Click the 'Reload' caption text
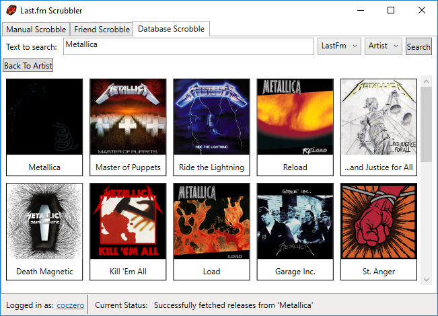 point(295,167)
